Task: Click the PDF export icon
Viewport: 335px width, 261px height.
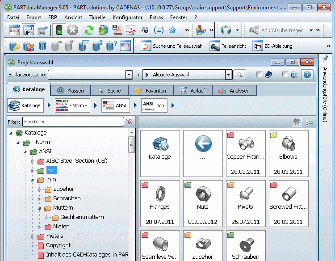Action: [117, 30]
